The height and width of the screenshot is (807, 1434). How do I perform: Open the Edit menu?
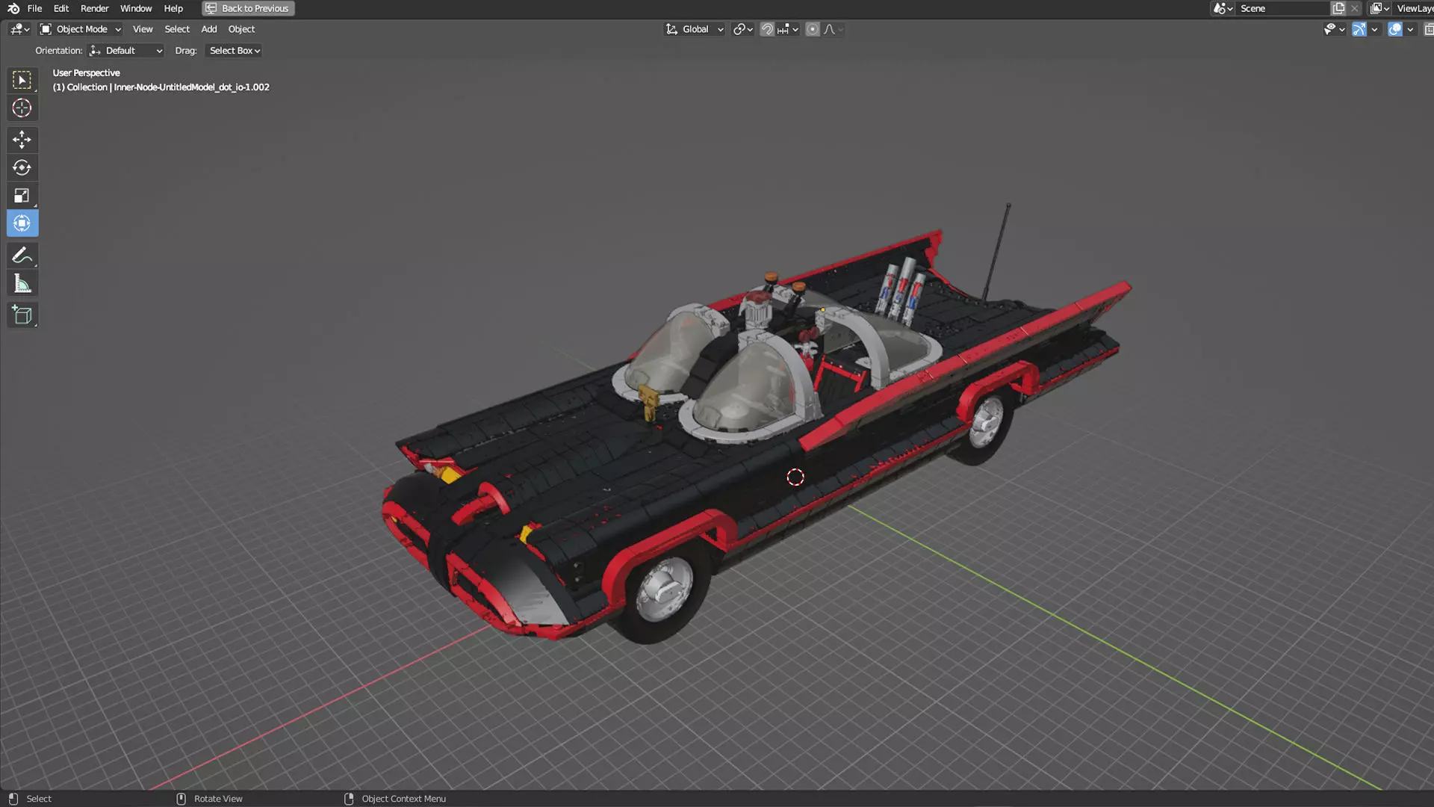coord(61,8)
